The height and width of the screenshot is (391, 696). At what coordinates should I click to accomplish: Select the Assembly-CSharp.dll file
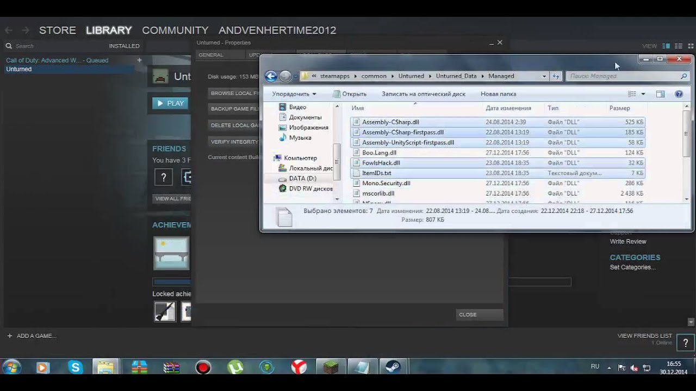(x=498, y=122)
